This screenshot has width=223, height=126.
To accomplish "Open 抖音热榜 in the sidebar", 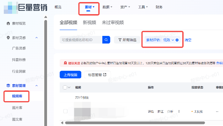I will pyautogui.click(x=19, y=60).
